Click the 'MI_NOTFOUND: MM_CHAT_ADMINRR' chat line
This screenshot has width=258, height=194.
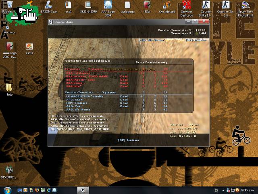click(x=80, y=129)
